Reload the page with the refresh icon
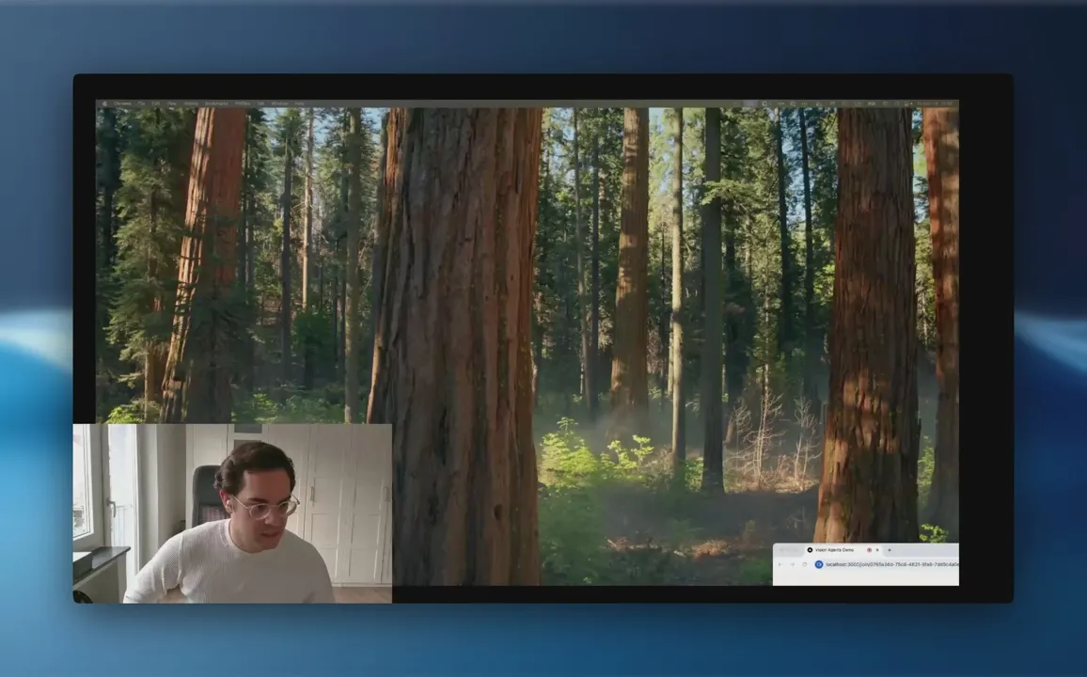The height and width of the screenshot is (677, 1087). 805,565
